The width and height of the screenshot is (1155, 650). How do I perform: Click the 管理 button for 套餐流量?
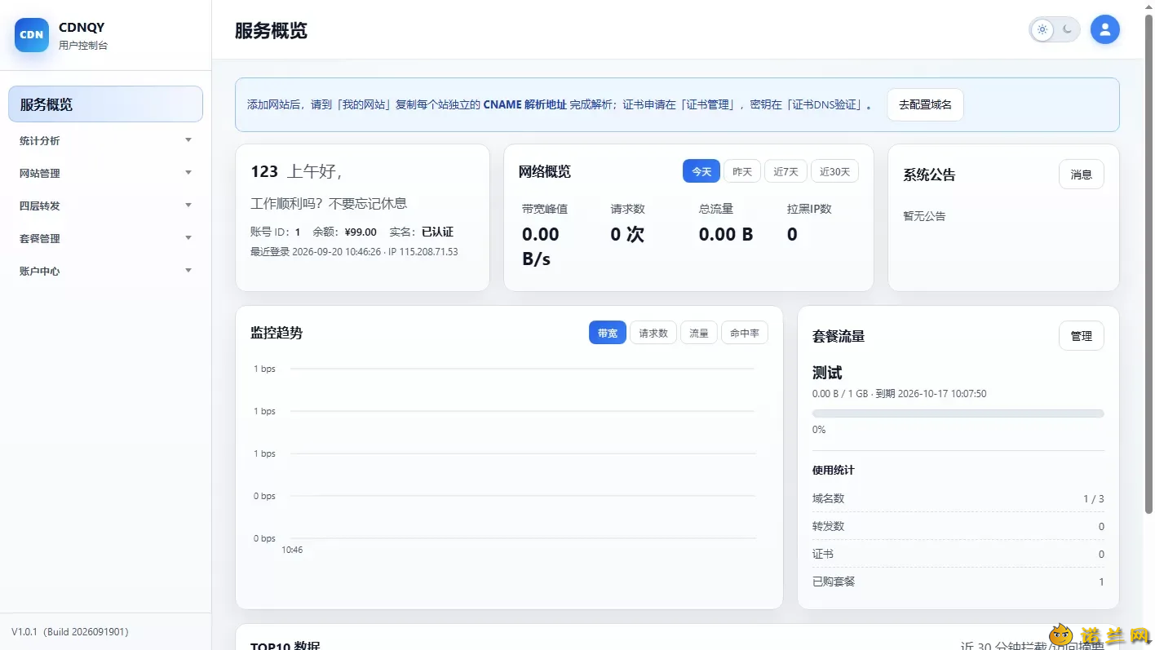point(1082,336)
